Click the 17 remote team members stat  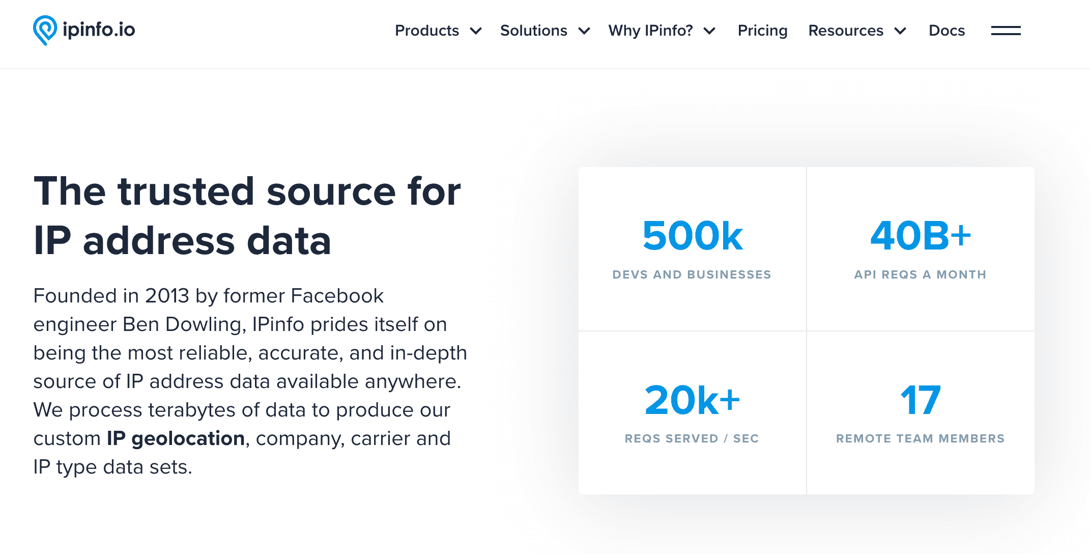pyautogui.click(x=920, y=401)
